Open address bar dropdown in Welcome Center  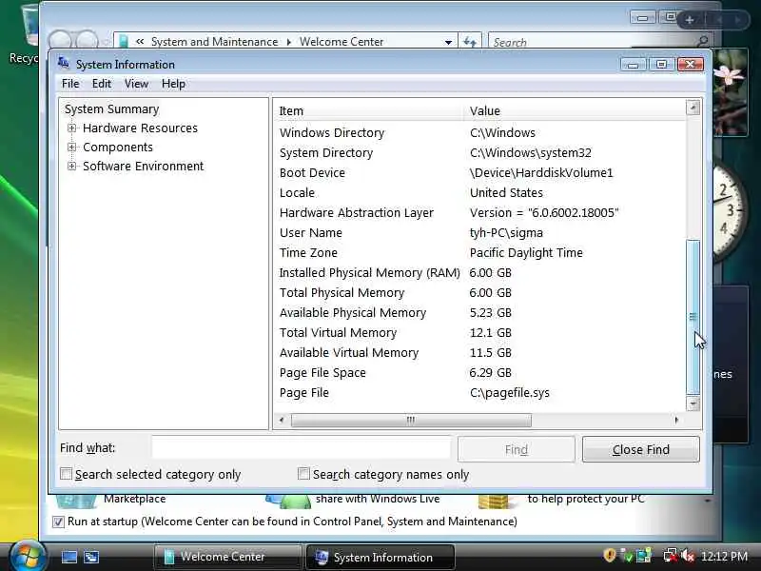pos(448,42)
